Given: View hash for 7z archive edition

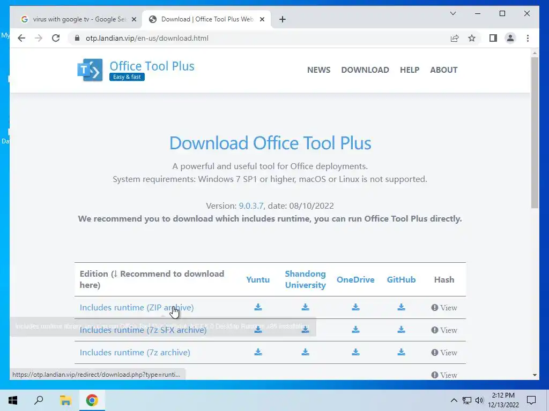Looking at the screenshot, I should click(444, 352).
